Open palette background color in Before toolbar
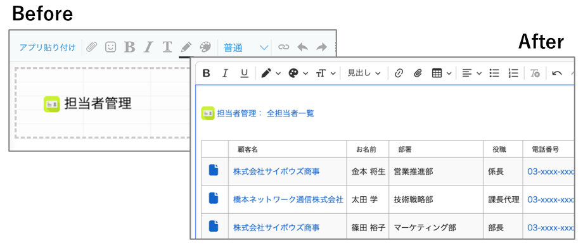 tap(205, 47)
